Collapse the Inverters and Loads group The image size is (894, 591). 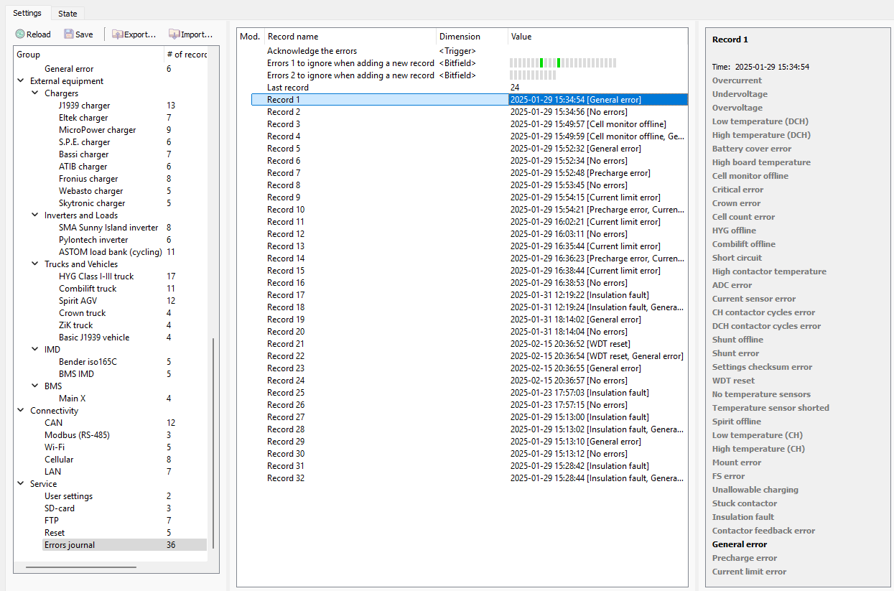[36, 215]
